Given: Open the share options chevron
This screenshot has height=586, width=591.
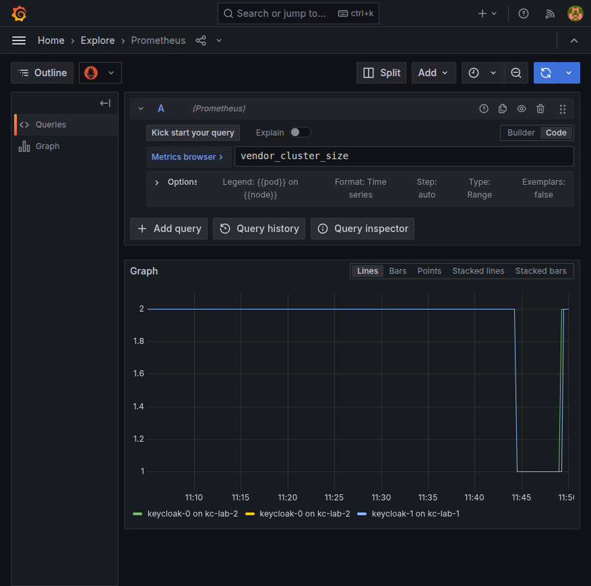Looking at the screenshot, I should pos(219,40).
